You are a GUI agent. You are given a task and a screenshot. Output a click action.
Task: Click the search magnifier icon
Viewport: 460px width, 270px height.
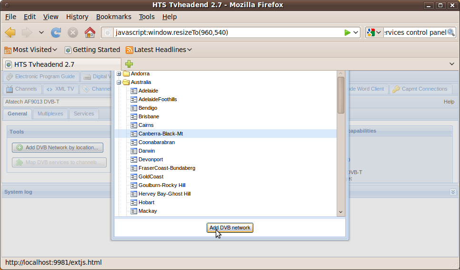click(451, 32)
